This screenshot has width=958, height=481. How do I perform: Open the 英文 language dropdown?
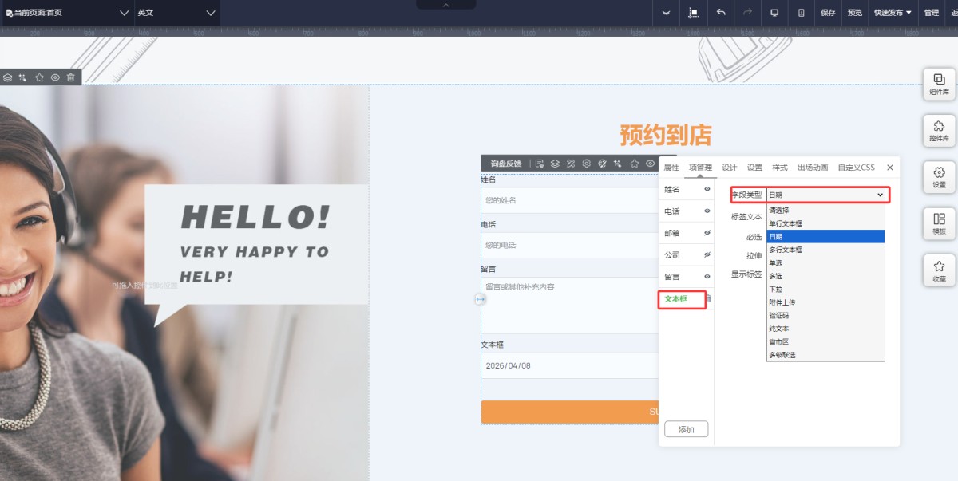[176, 13]
